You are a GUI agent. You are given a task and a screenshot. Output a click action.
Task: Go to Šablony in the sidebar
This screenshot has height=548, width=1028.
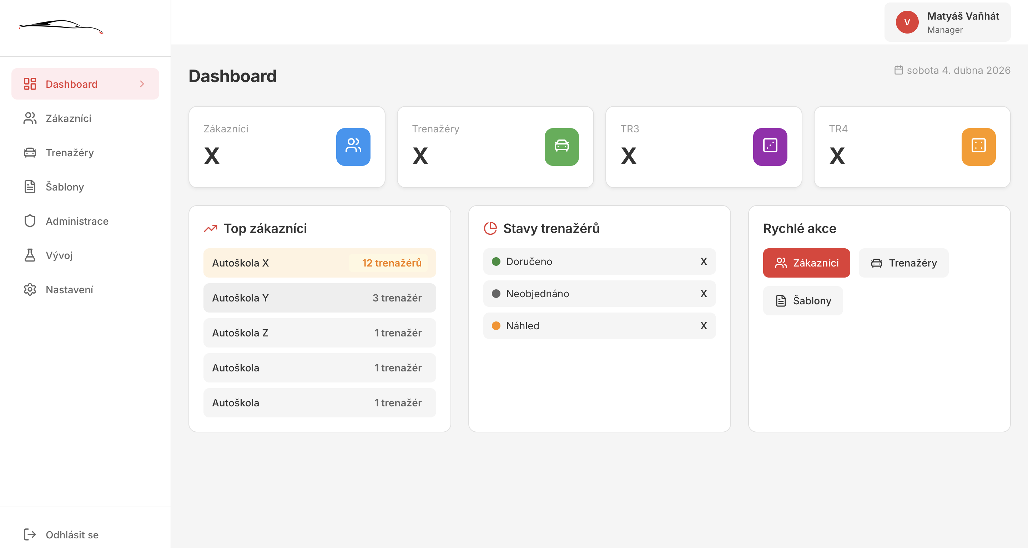pos(65,187)
